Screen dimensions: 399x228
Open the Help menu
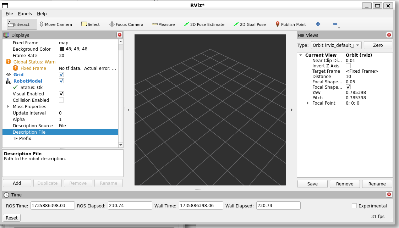pos(42,14)
